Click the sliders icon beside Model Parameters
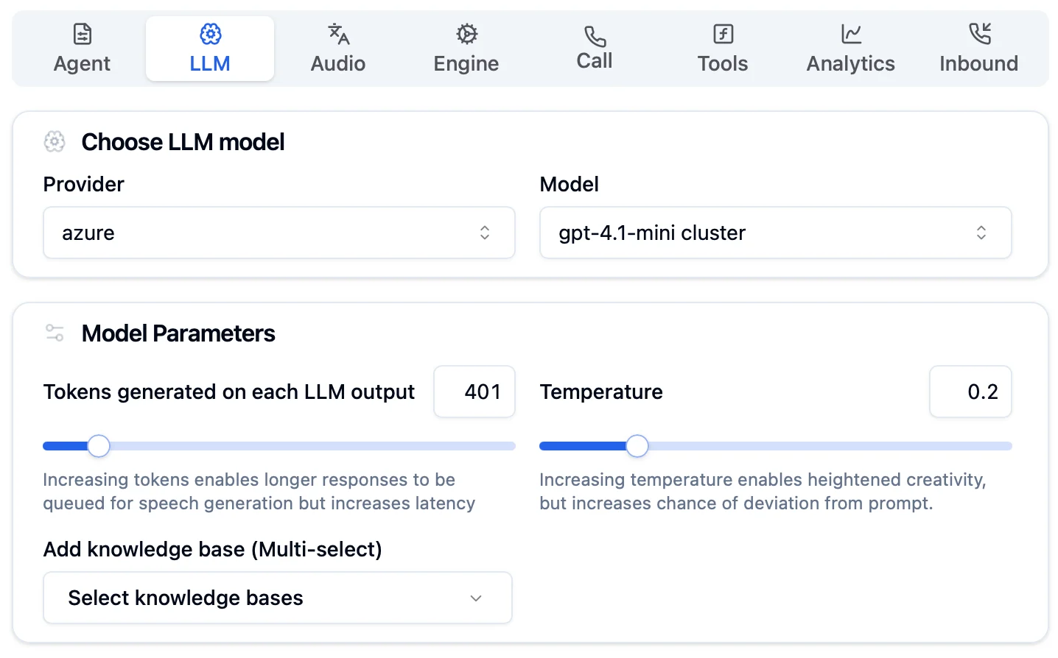 point(55,333)
